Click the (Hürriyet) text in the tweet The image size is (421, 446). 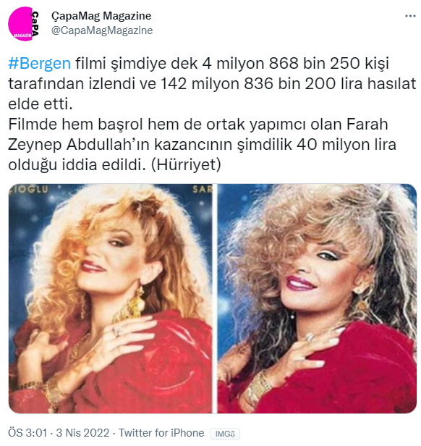186,164
